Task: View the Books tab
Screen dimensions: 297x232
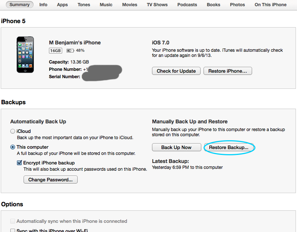Action: tap(213, 4)
